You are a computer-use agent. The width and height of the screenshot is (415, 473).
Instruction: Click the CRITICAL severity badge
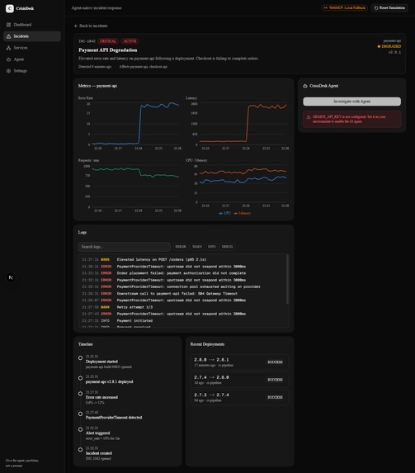(x=108, y=41)
